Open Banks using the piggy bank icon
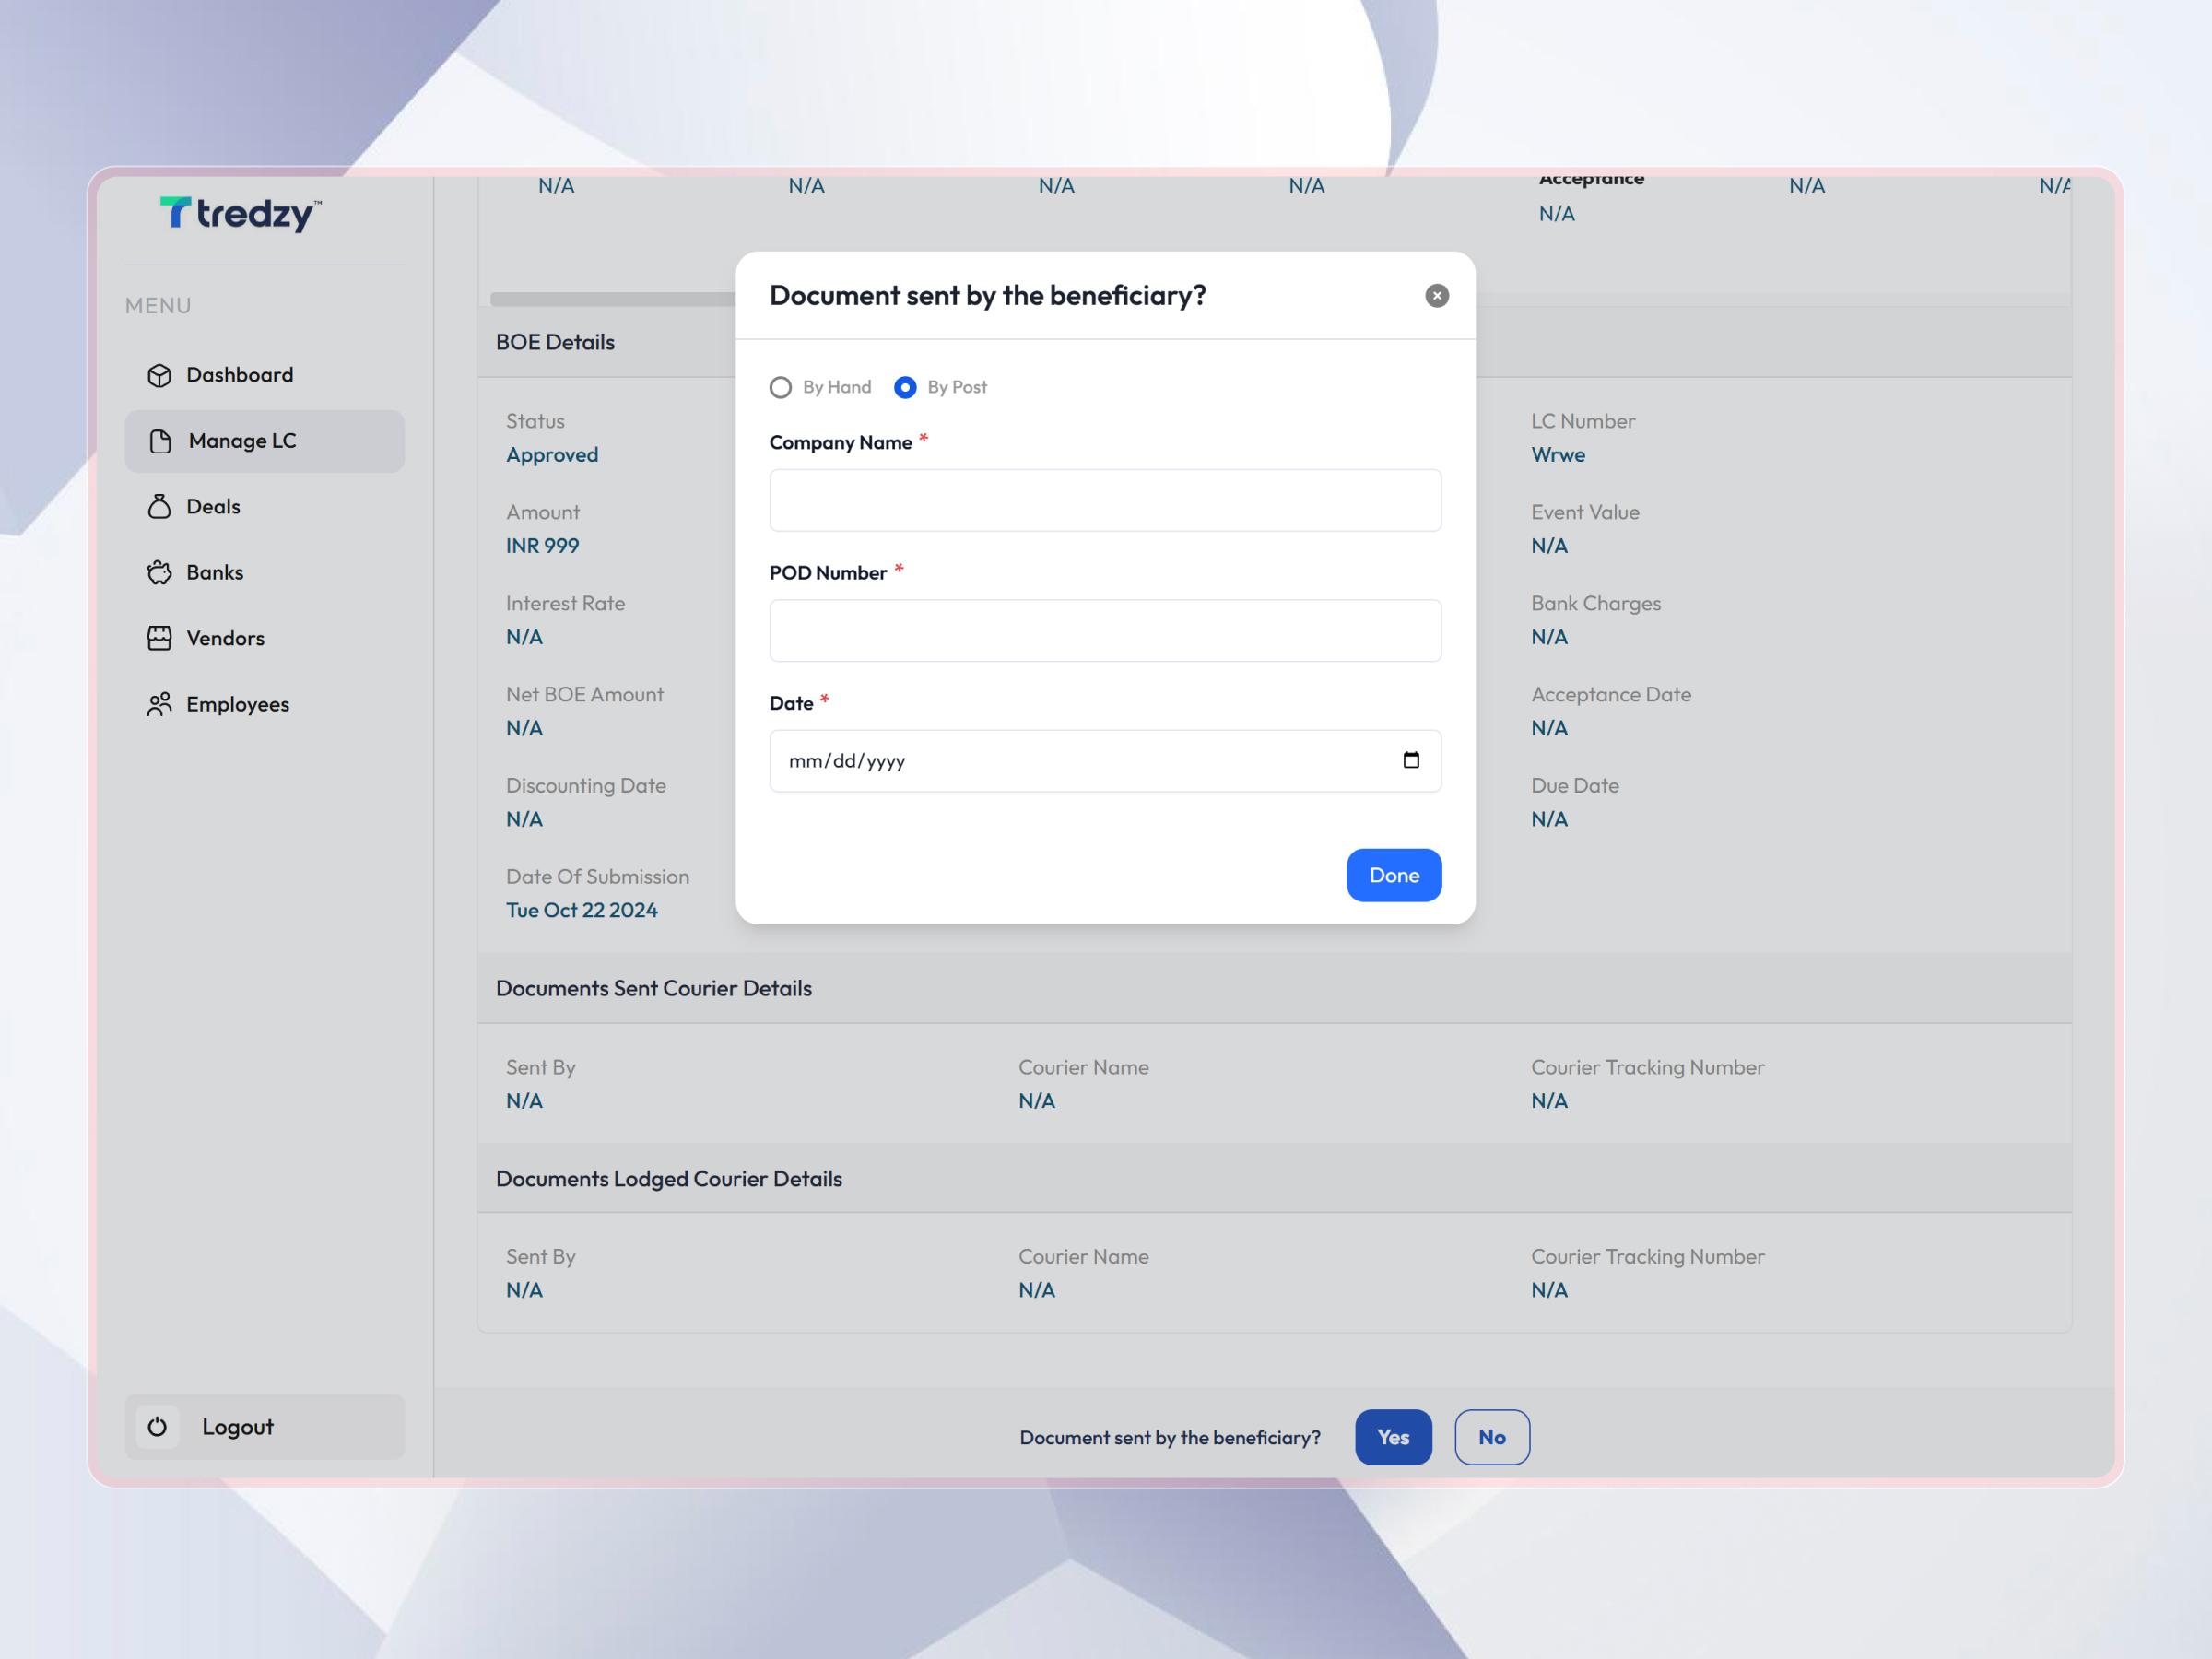2212x1659 pixels. pyautogui.click(x=160, y=572)
